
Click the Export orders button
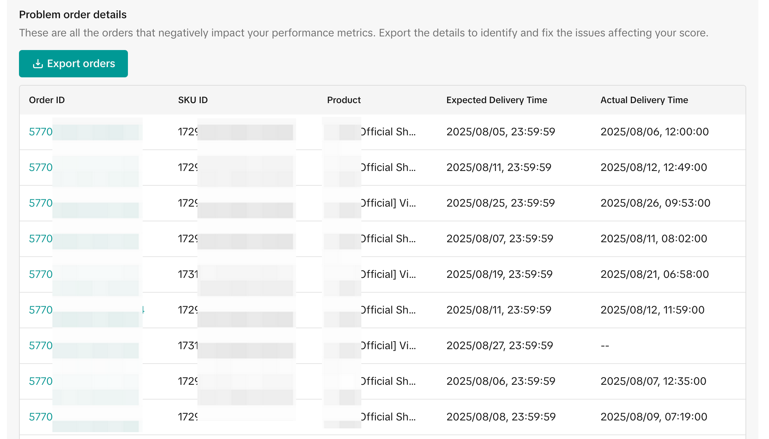(73, 64)
